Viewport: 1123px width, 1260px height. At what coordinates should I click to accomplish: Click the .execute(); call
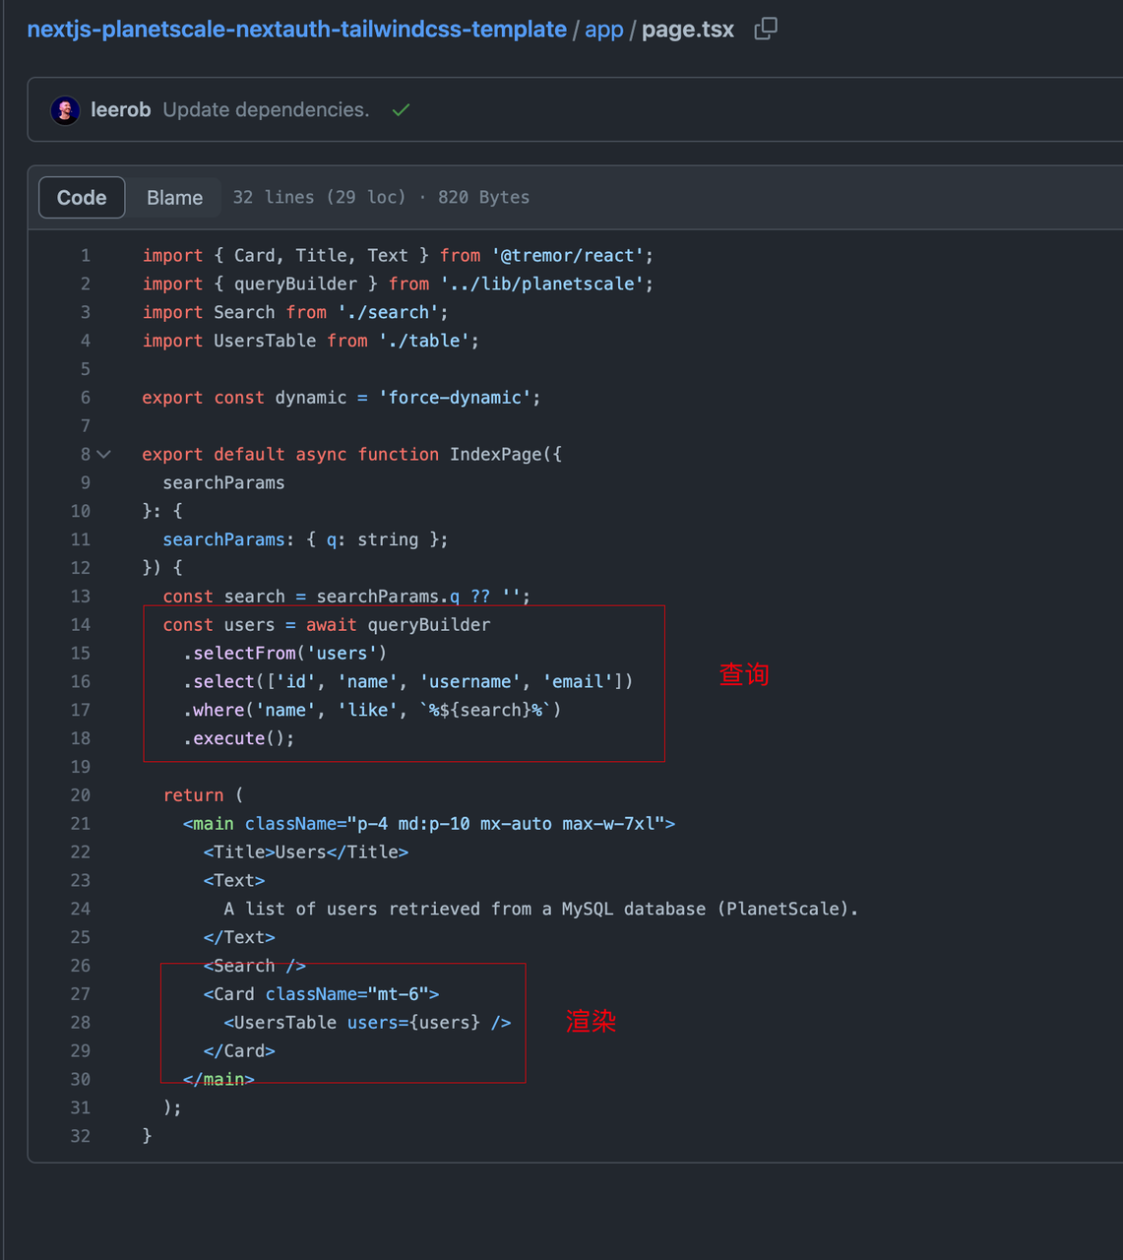pos(239,739)
